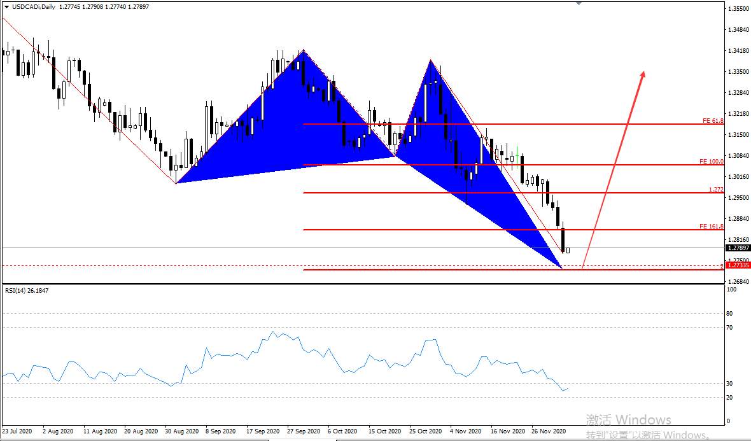Click RSI scale value 30

[730, 384]
